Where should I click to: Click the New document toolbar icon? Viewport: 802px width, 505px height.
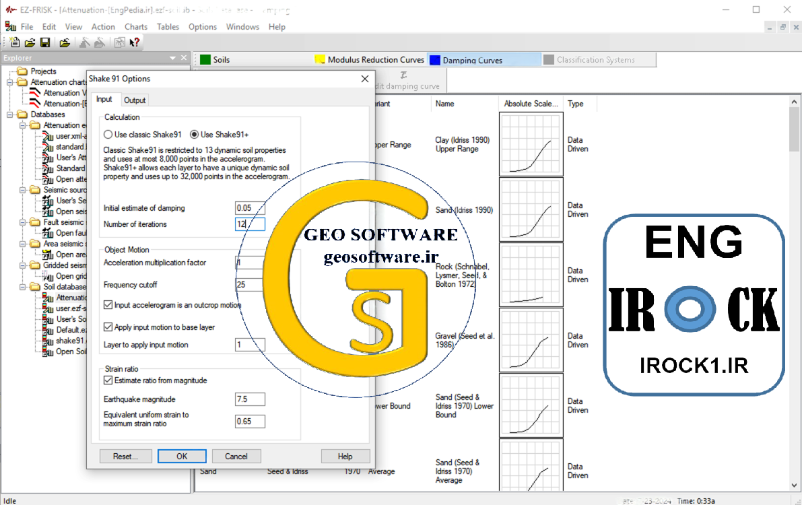pos(15,42)
